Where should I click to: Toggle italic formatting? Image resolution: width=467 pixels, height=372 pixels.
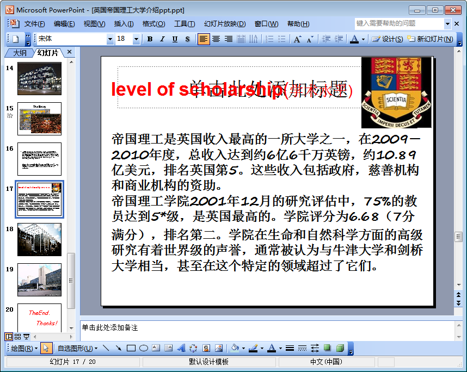[162, 39]
